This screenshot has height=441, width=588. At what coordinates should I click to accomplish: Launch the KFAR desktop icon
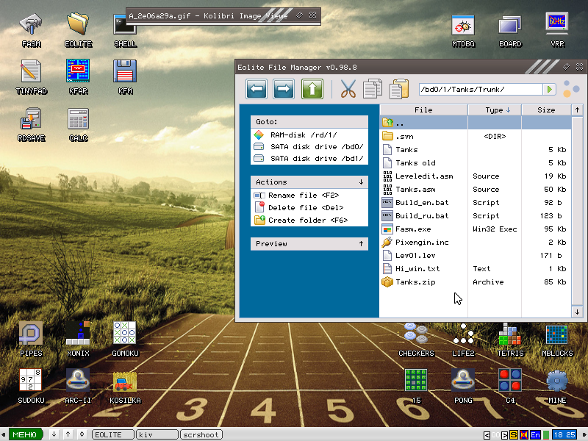coord(78,72)
